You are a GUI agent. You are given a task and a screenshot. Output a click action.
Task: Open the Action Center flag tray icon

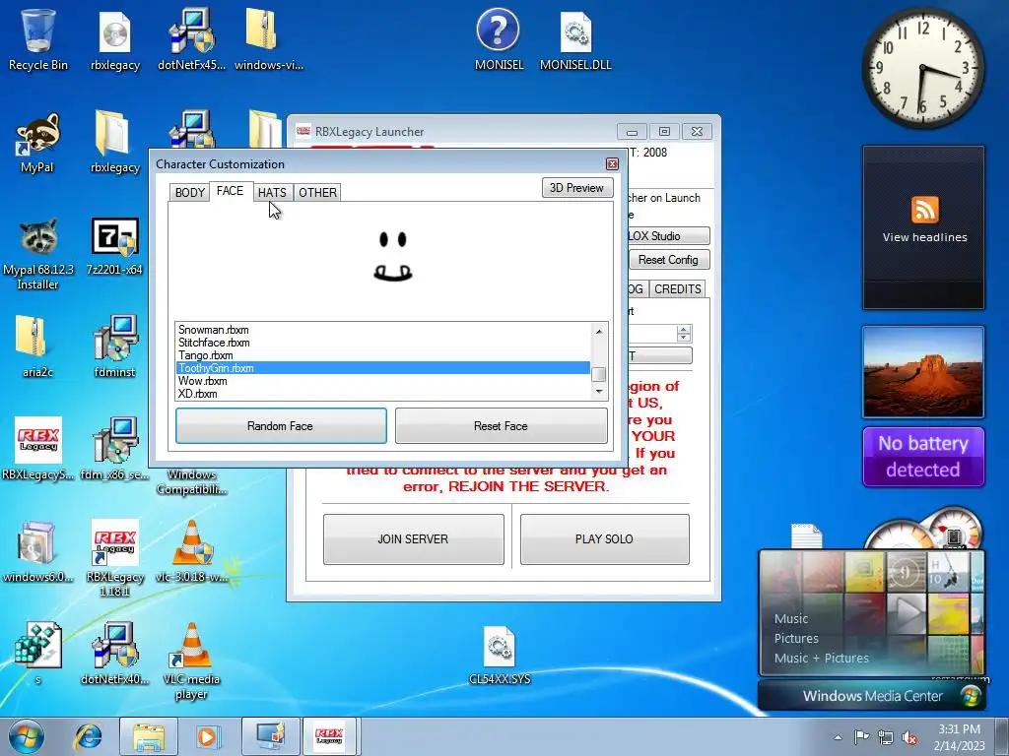point(861,736)
